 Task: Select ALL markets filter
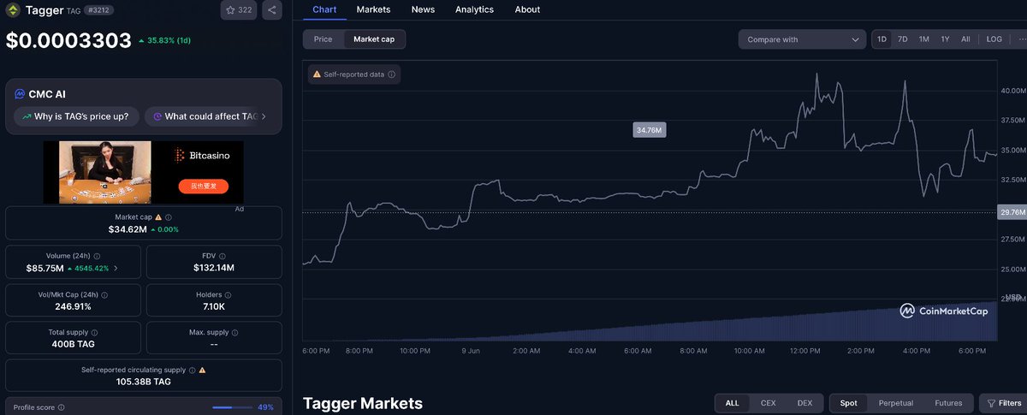(732, 403)
